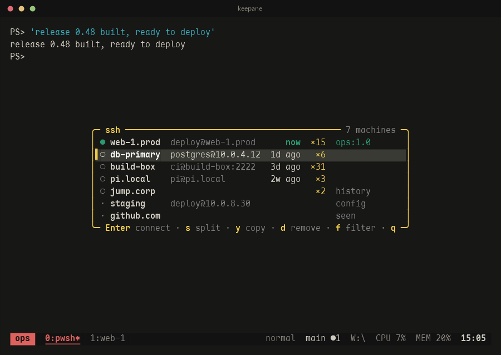This screenshot has width=501, height=355.
Task: Click the CPU 7% status entry
Action: click(x=391, y=338)
